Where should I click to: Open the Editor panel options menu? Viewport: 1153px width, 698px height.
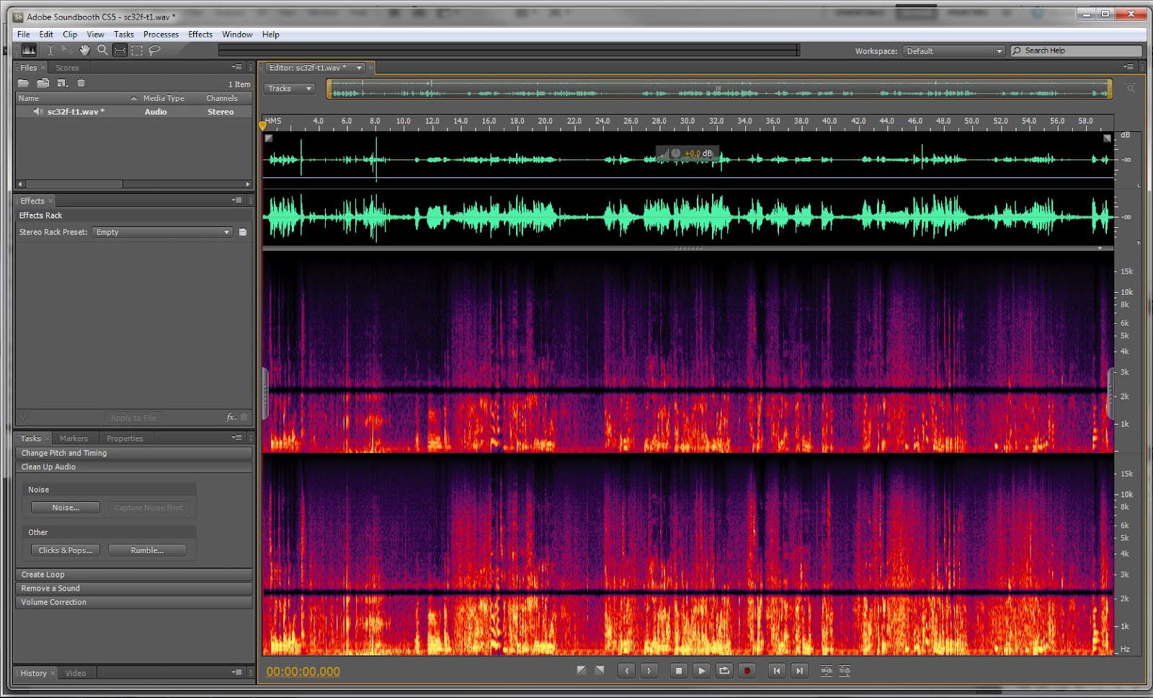pos(1128,67)
